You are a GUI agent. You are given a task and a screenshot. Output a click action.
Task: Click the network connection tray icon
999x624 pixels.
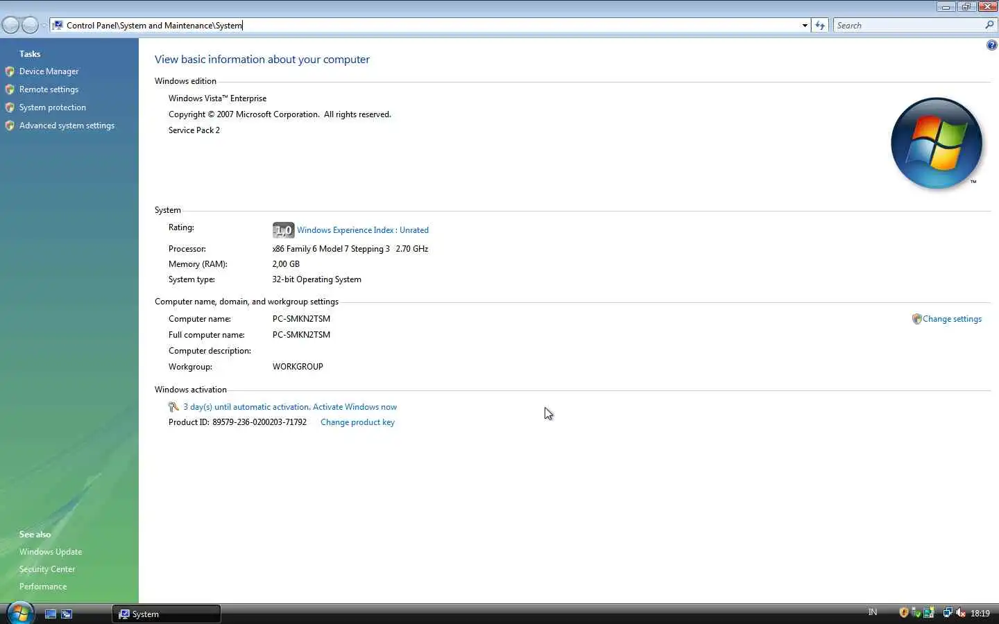coord(948,613)
